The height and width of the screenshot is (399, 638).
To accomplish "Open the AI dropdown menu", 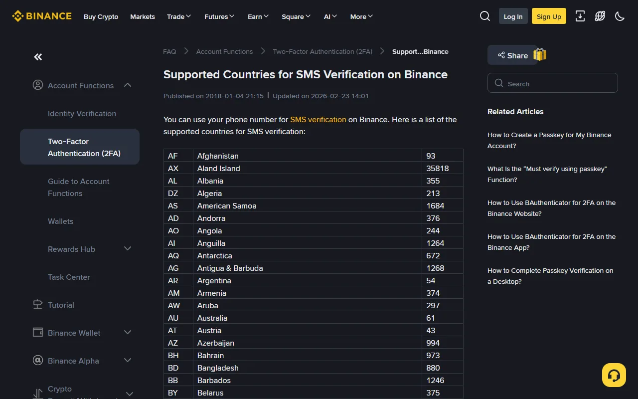I will point(330,16).
